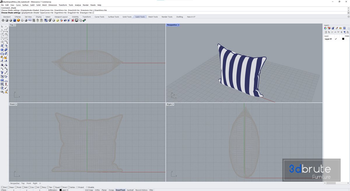Expand the Top viewport title menu arrow
Screen dimensions: 350x191
15,25
